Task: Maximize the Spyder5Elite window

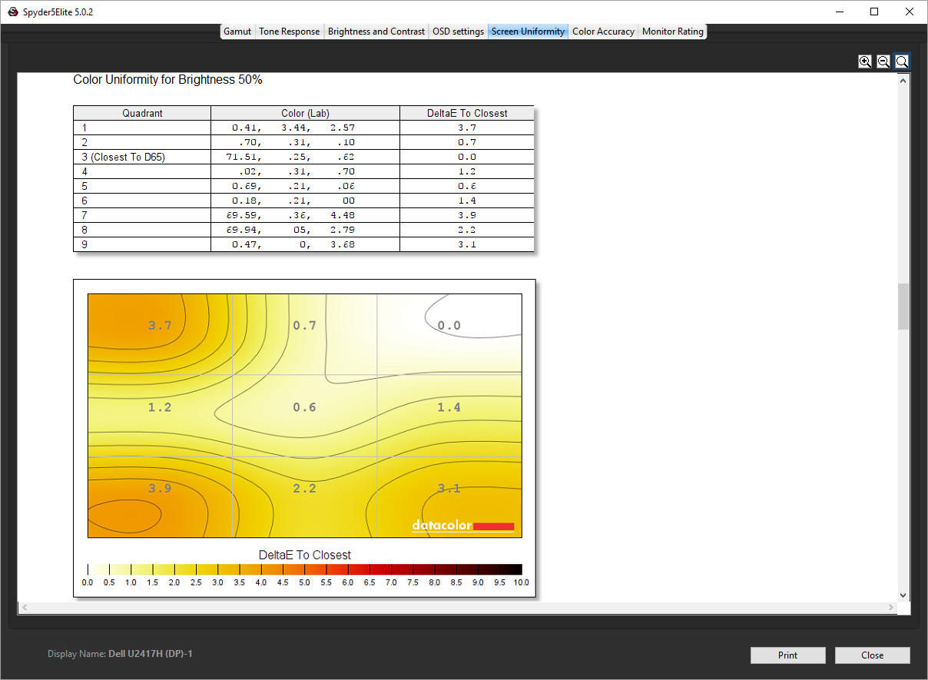Action: coord(874,12)
